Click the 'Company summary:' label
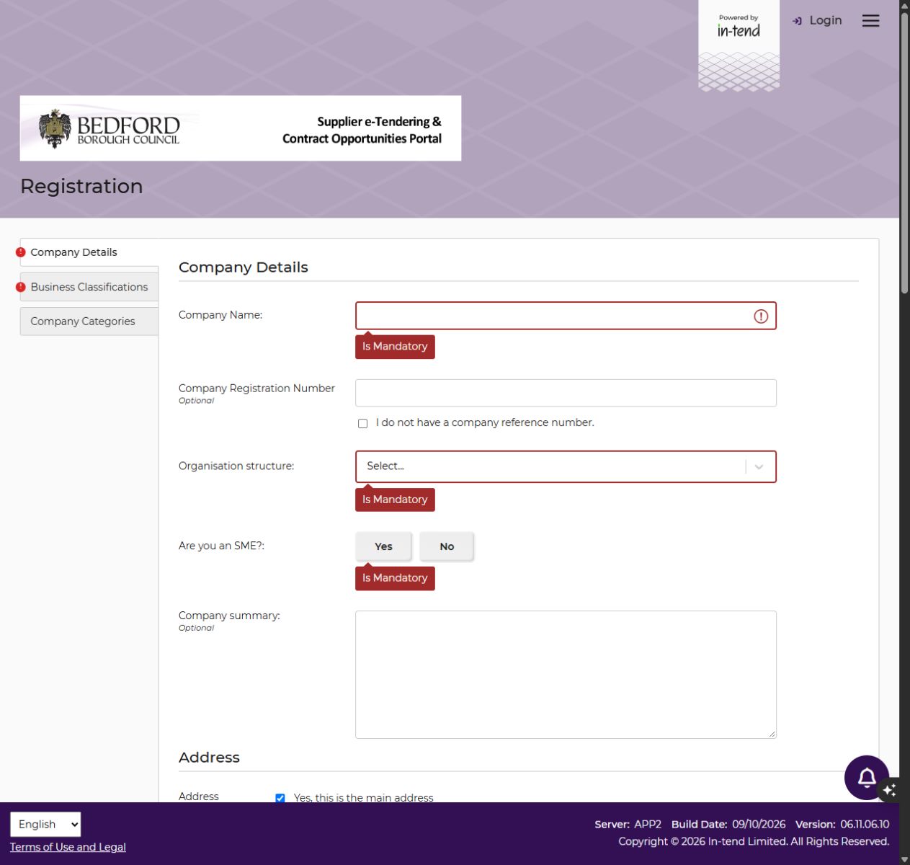 coord(229,616)
